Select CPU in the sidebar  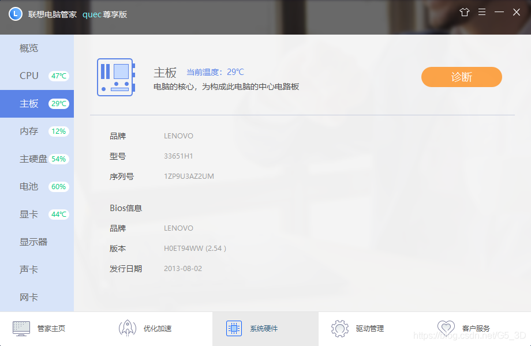[37, 76]
